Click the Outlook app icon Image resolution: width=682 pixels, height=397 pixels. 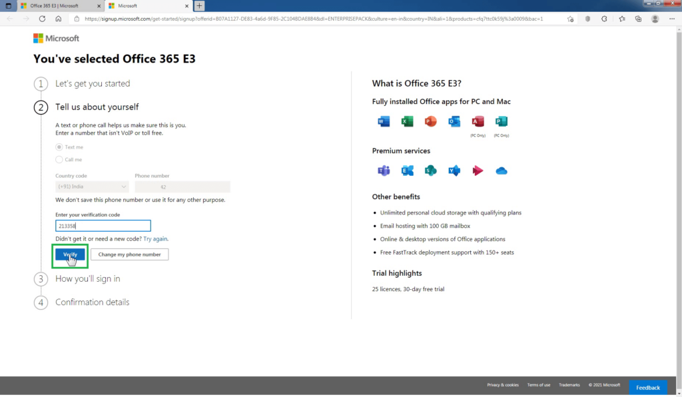click(x=454, y=121)
